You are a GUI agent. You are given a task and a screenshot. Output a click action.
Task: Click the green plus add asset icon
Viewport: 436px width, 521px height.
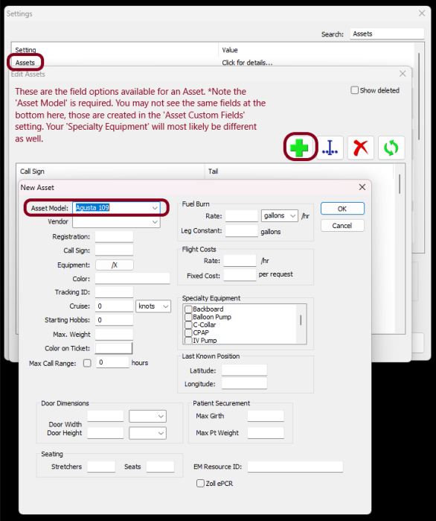click(299, 148)
